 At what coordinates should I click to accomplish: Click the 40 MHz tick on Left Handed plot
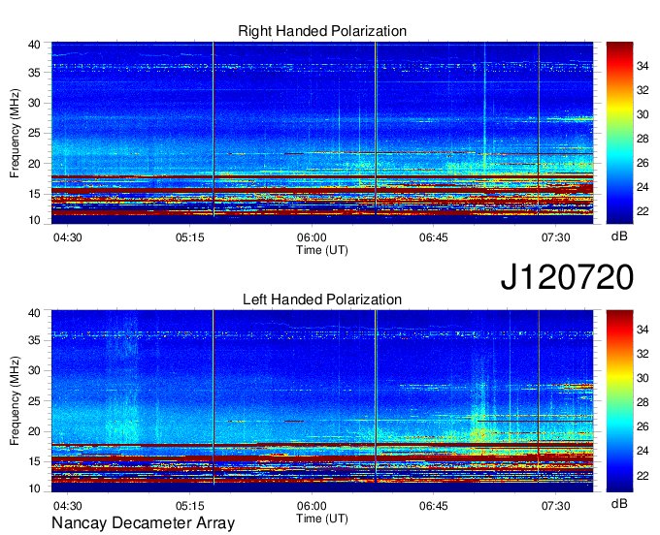[x=34, y=313]
